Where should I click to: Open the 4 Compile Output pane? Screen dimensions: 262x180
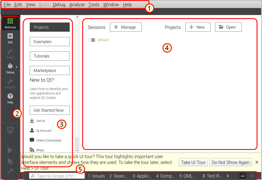point(165,176)
